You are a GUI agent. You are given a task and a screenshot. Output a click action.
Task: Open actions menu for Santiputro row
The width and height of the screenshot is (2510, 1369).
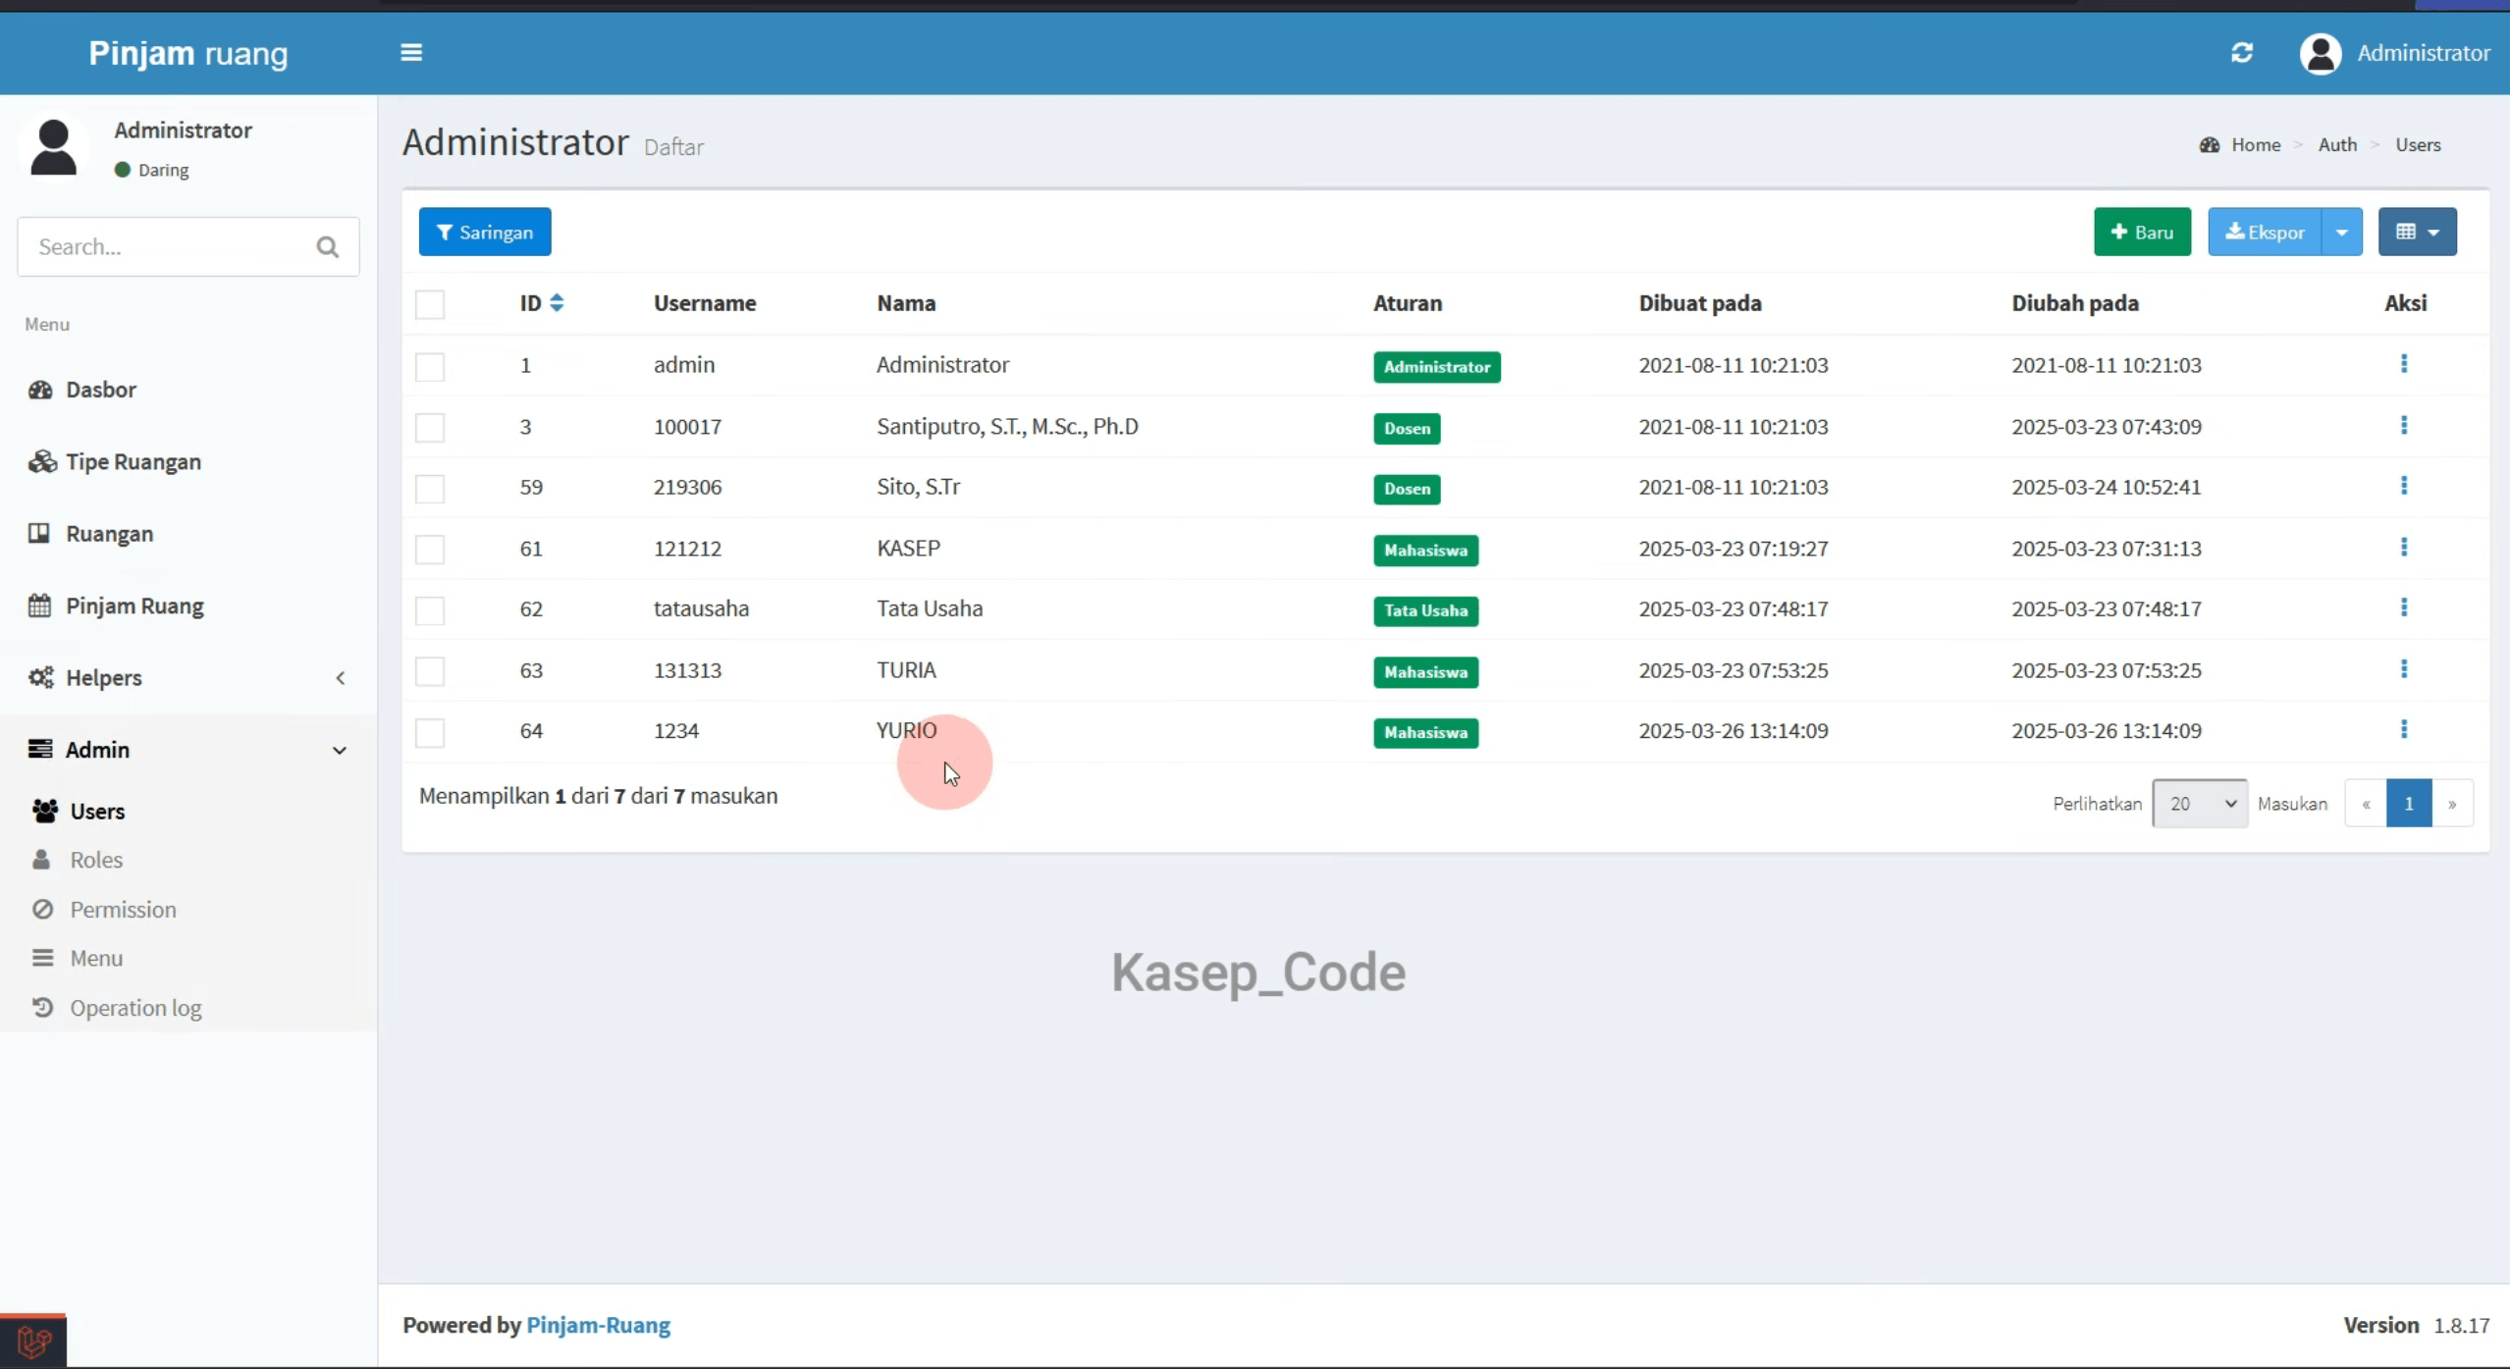point(2404,426)
